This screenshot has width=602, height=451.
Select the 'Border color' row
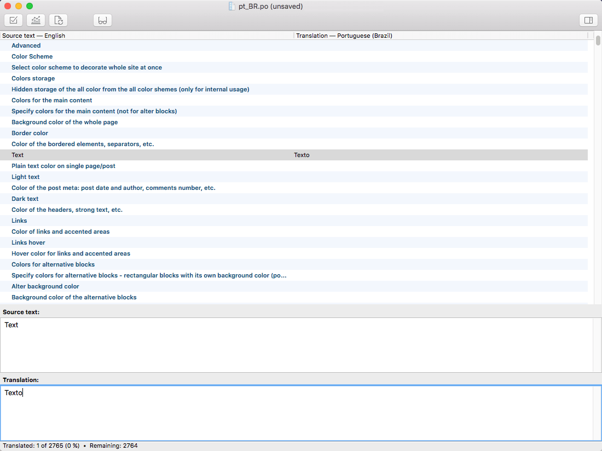point(30,133)
